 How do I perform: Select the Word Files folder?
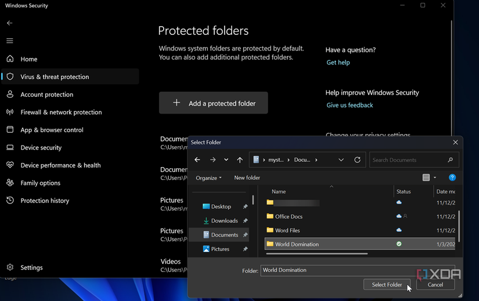tap(360, 230)
